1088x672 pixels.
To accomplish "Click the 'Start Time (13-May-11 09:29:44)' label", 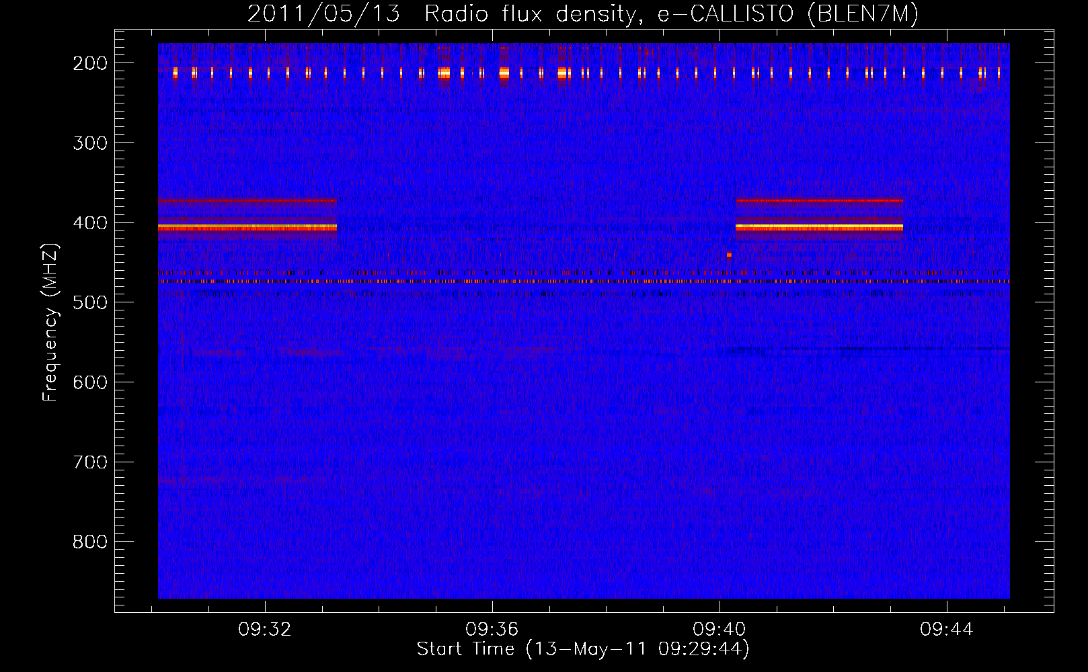I will coord(583,649).
